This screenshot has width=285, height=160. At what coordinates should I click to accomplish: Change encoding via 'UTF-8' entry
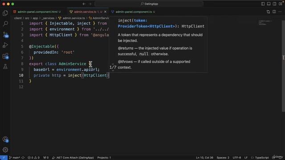(237, 158)
